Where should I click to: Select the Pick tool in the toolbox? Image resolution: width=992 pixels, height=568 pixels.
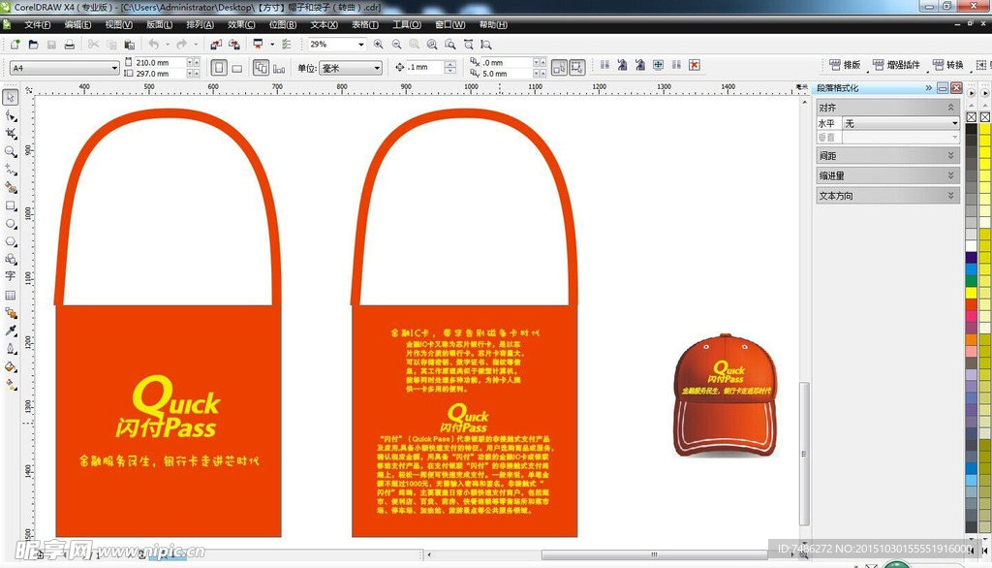point(11,97)
